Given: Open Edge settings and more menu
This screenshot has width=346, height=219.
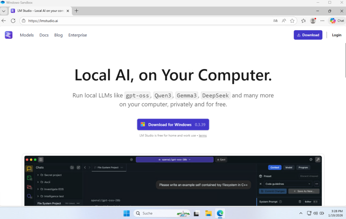Looking at the screenshot, I should point(322,21).
